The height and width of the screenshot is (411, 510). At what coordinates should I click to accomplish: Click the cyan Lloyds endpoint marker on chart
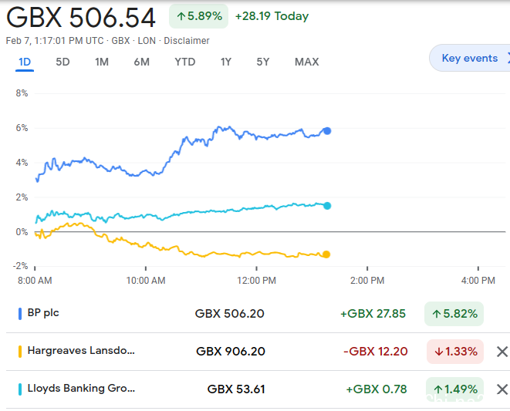(x=327, y=205)
